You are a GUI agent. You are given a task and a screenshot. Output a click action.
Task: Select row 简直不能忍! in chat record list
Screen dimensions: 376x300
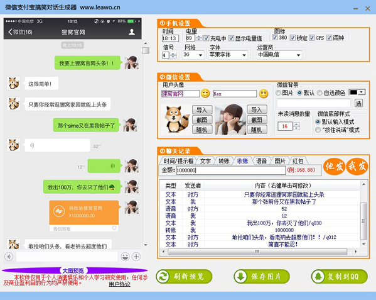click(260, 245)
